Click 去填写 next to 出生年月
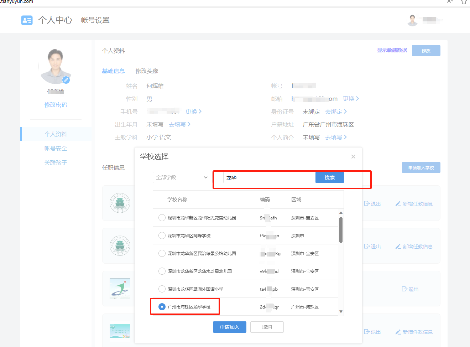 coord(179,124)
